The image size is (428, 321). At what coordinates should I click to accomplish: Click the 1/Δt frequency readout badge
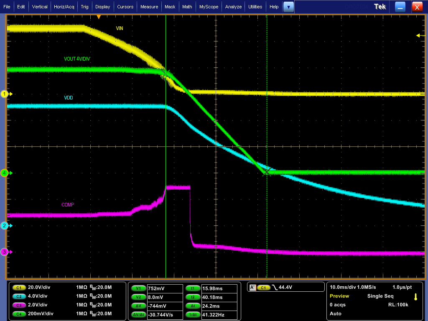(x=193, y=314)
